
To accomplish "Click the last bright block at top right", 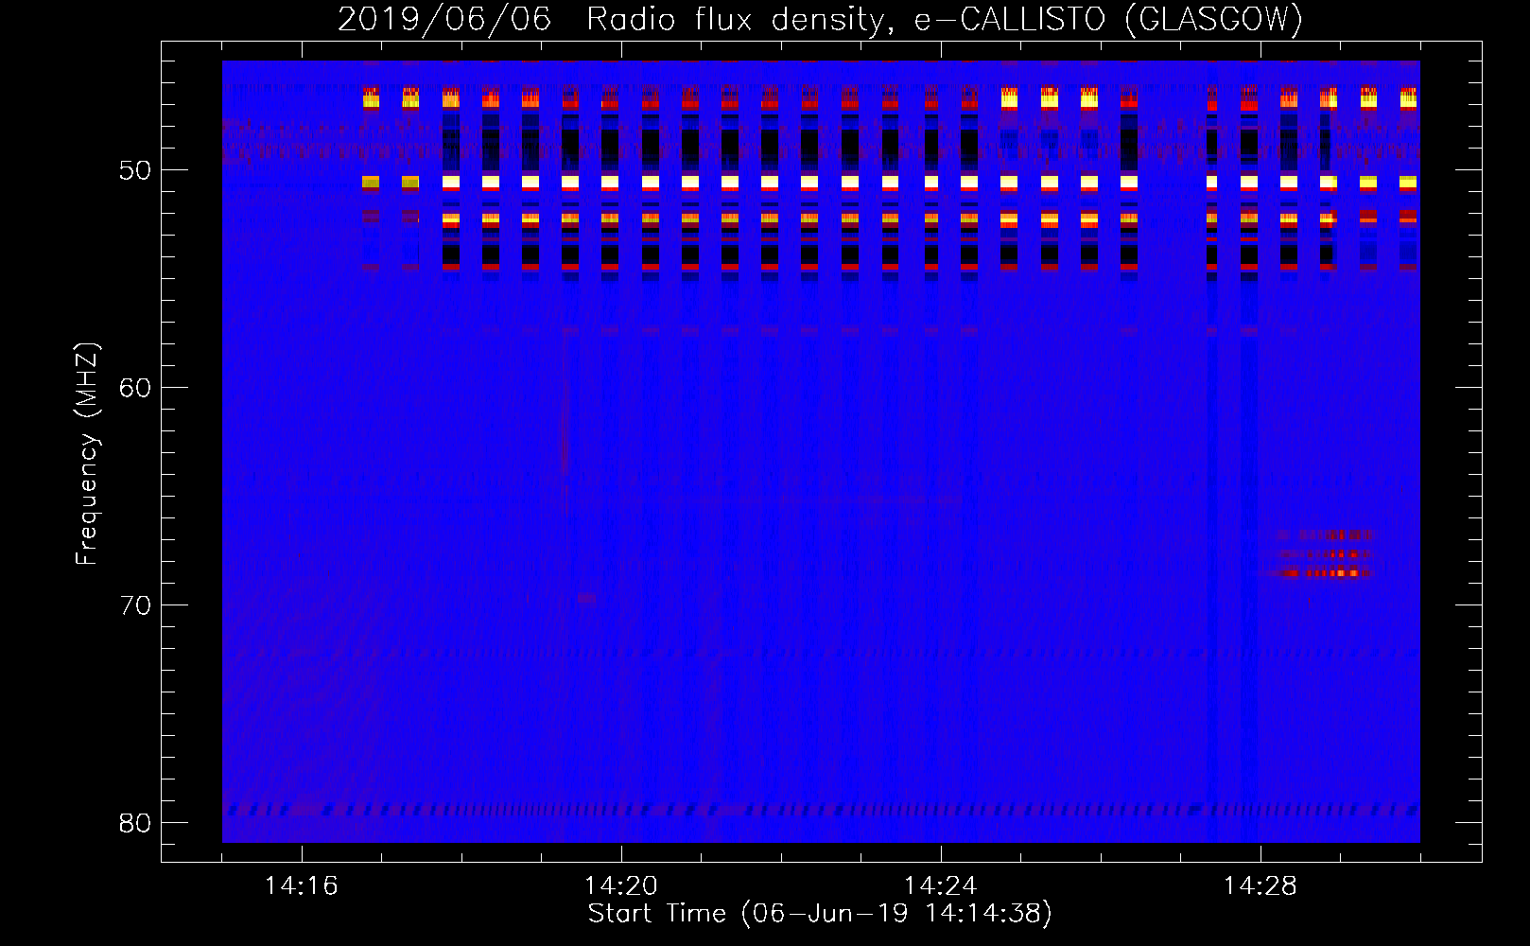I will point(1408,97).
